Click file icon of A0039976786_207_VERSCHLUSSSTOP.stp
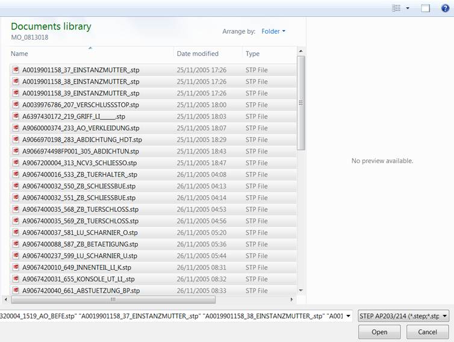Screen dimensions: 454x342 [16, 105]
